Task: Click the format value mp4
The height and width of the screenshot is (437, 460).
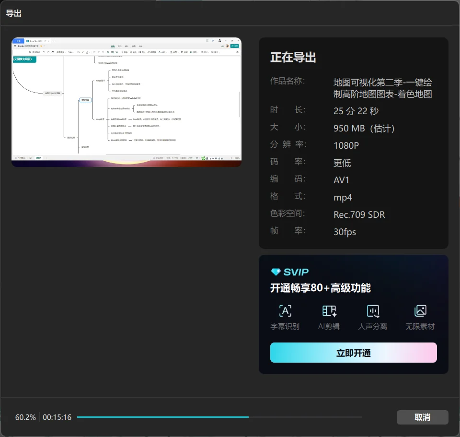Action: coord(343,197)
